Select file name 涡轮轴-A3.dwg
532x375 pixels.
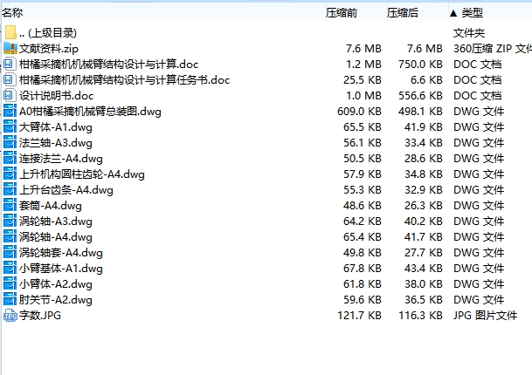(56, 222)
